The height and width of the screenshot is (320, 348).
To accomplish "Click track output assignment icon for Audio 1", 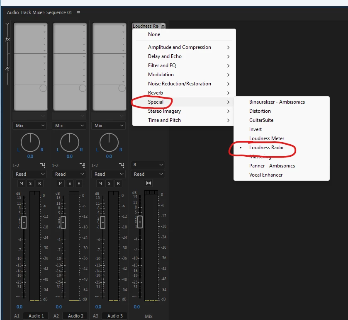I will 43,165.
